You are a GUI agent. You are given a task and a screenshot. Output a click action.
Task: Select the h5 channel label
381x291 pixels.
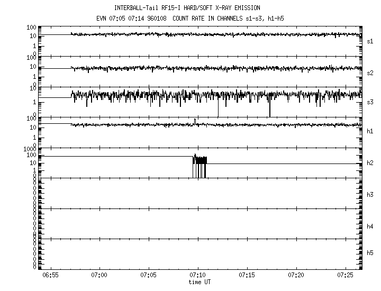coord(370,253)
